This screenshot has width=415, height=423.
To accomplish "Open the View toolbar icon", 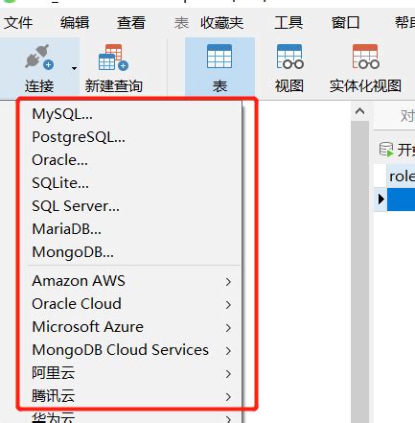I will pyautogui.click(x=289, y=57).
